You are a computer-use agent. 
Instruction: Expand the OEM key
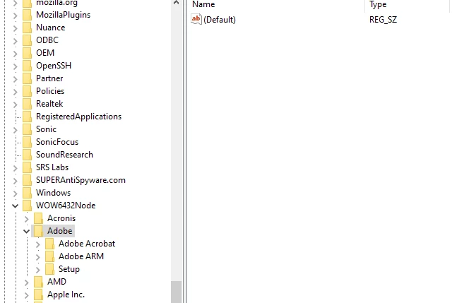click(16, 54)
